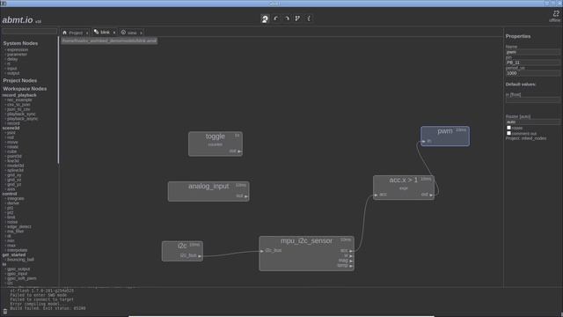Open the third tab next to blink
The height and width of the screenshot is (317, 563).
131,33
